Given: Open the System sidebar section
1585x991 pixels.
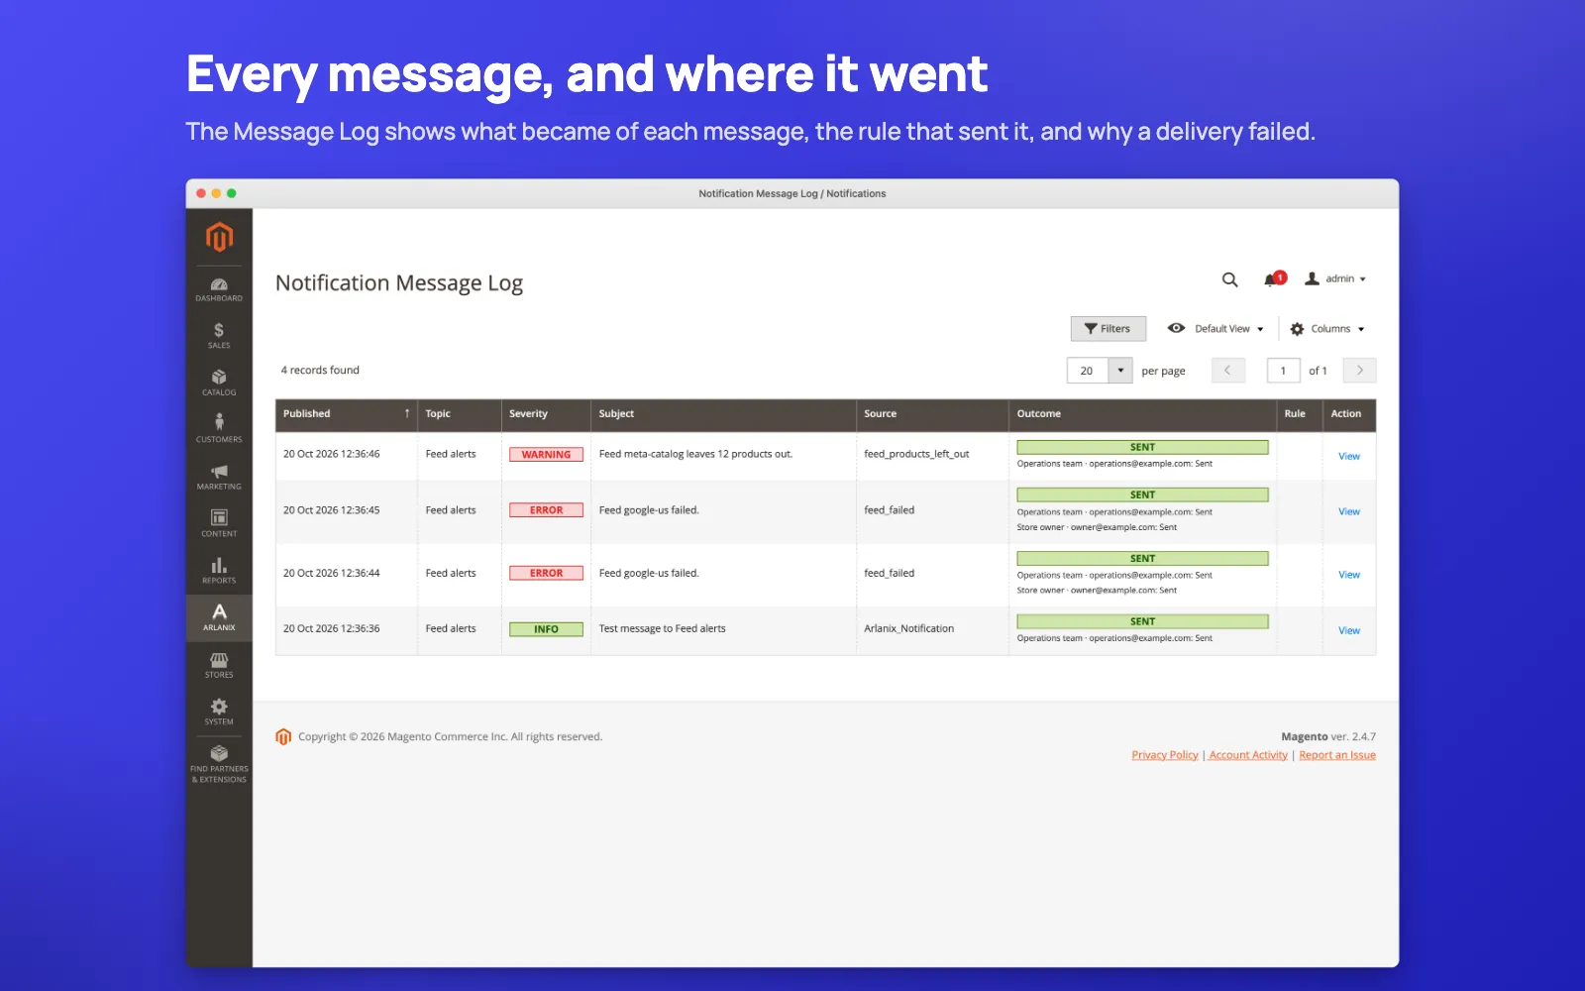Looking at the screenshot, I should 219,712.
